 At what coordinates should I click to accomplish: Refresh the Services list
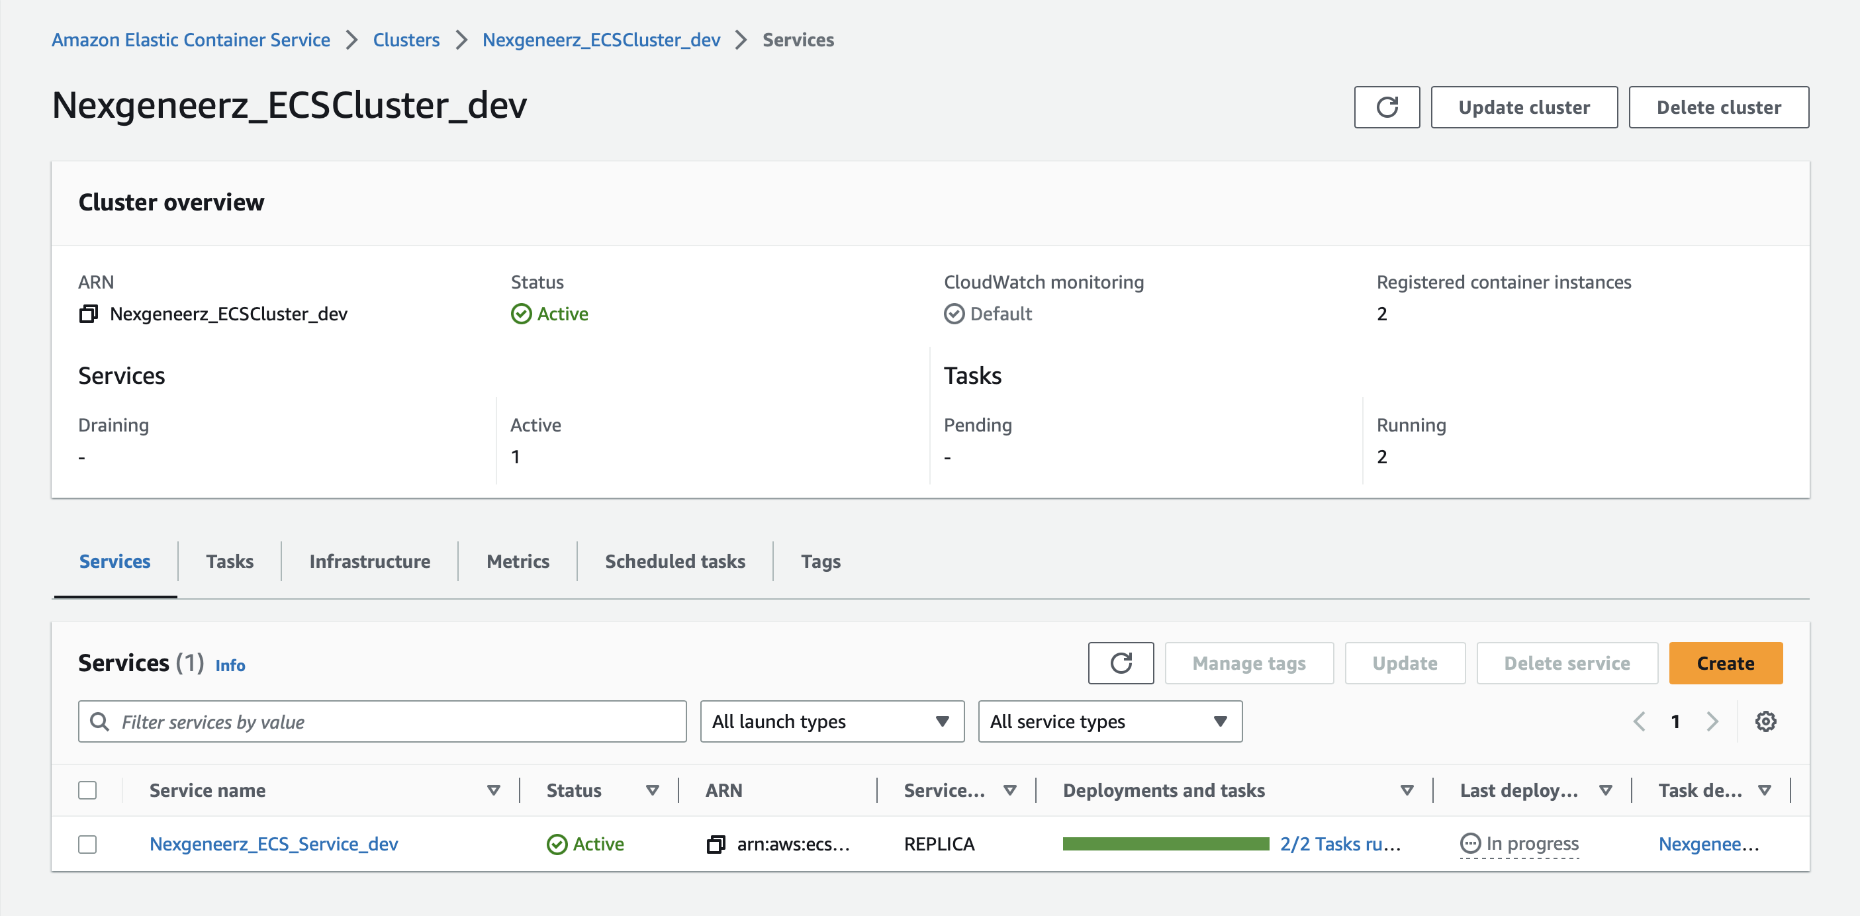click(1120, 663)
